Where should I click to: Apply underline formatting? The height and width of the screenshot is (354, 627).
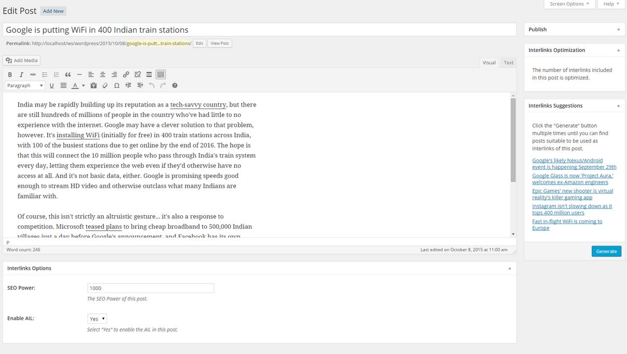click(x=52, y=85)
